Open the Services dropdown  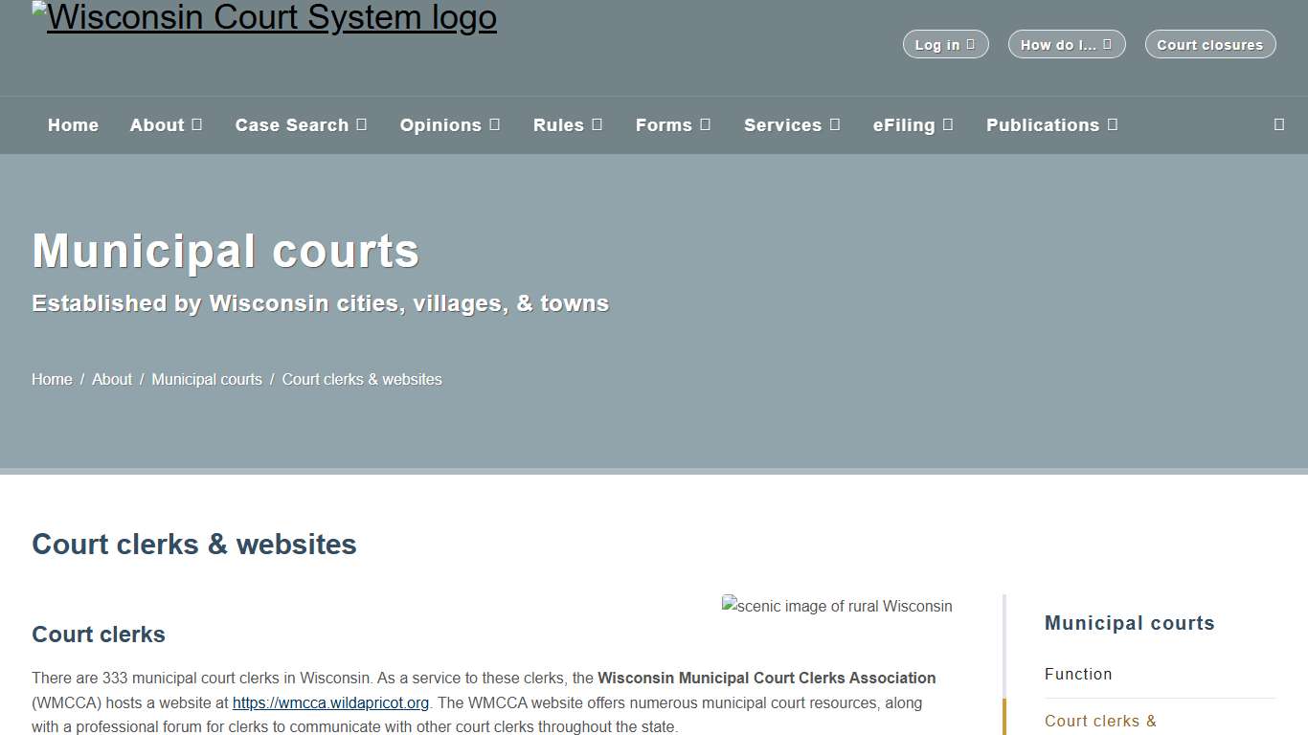tap(792, 124)
